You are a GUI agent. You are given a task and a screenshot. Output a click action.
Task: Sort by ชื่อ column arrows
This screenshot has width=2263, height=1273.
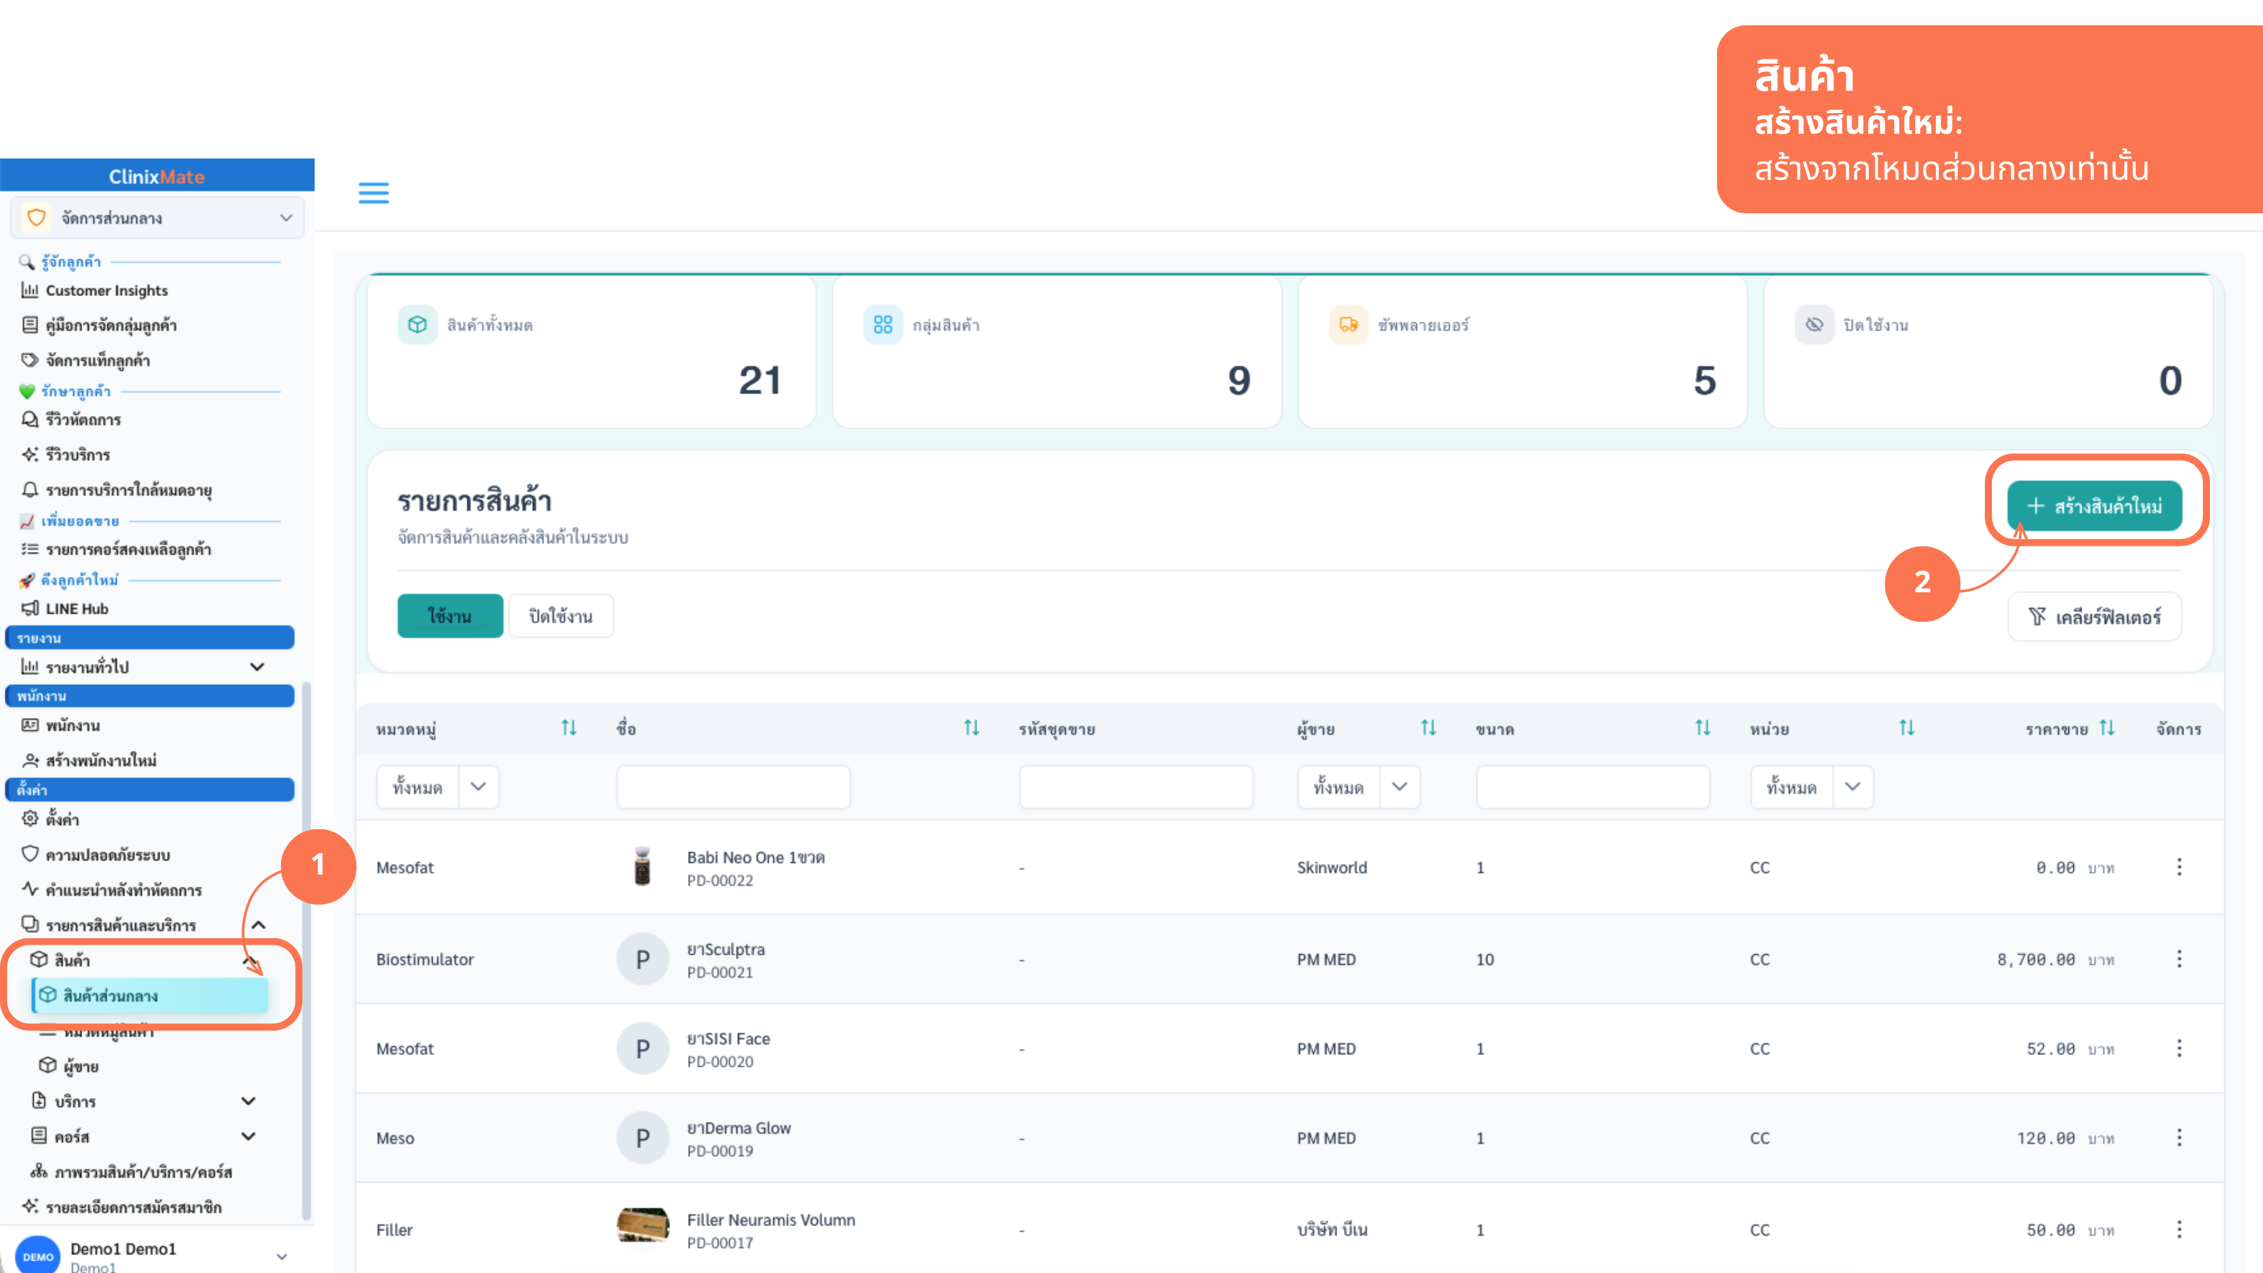(972, 727)
